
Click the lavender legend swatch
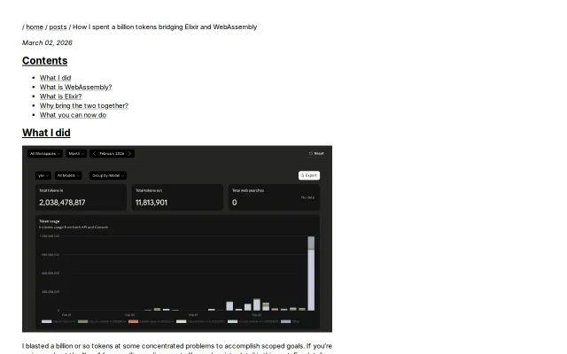(47, 321)
